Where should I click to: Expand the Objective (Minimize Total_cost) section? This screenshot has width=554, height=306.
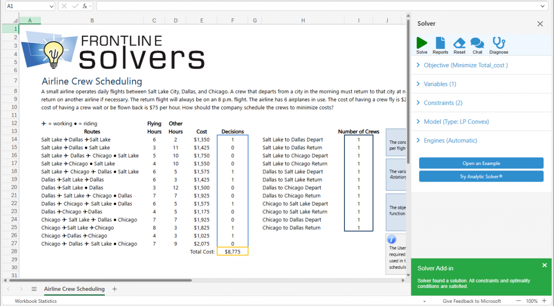465,65
